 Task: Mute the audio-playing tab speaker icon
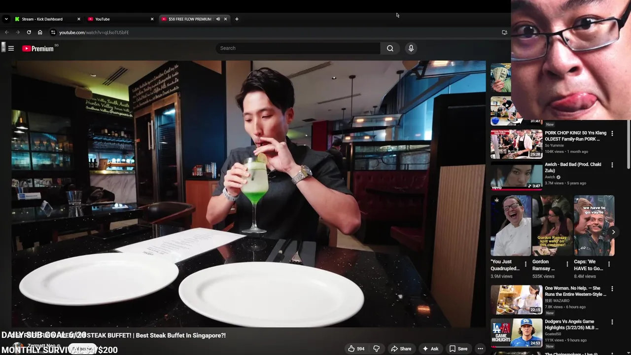(218, 19)
